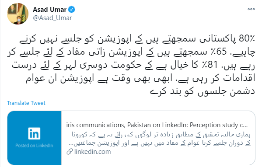The width and height of the screenshot is (262, 167).
Task: Click the blue verified badge
Action: click(x=72, y=10)
